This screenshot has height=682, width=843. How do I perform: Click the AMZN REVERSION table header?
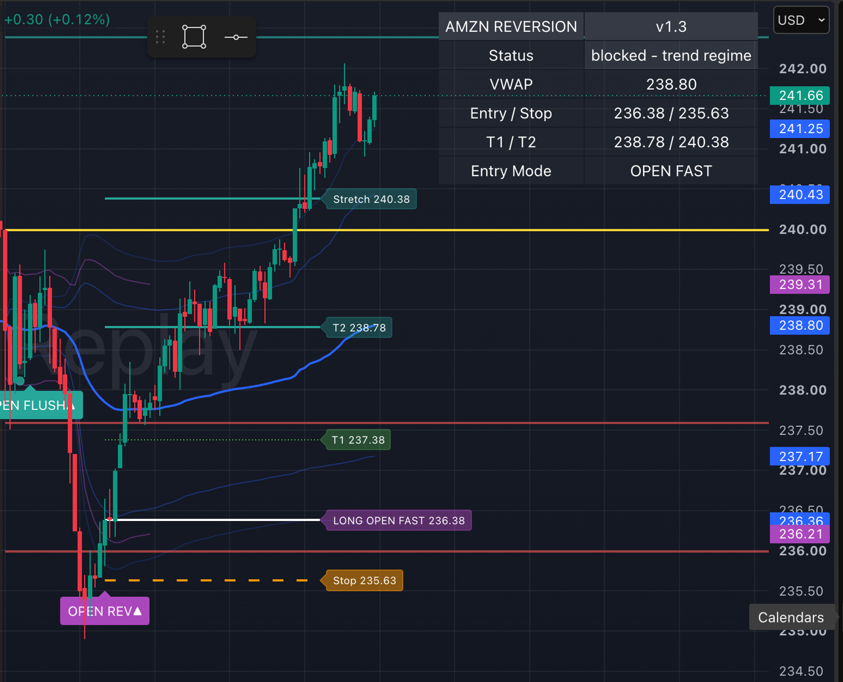tap(511, 27)
